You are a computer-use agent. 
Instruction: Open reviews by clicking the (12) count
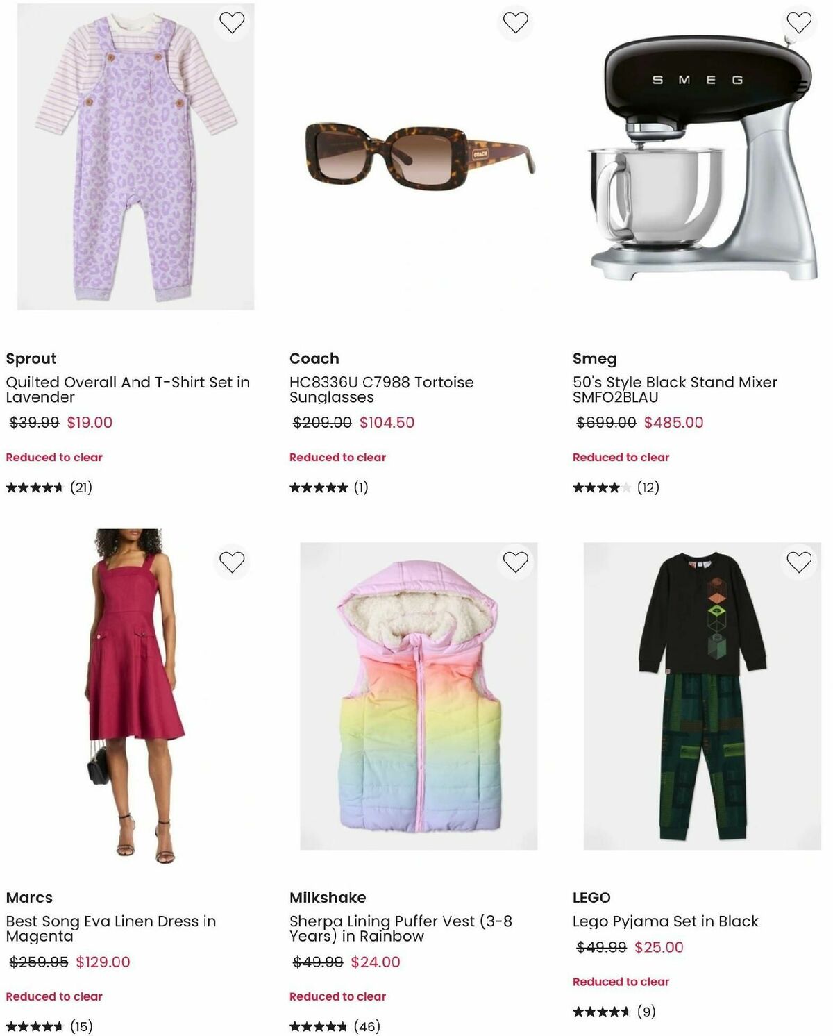(x=650, y=488)
